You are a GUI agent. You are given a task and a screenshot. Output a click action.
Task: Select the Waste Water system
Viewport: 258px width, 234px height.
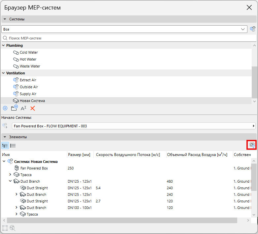tap(126, 66)
